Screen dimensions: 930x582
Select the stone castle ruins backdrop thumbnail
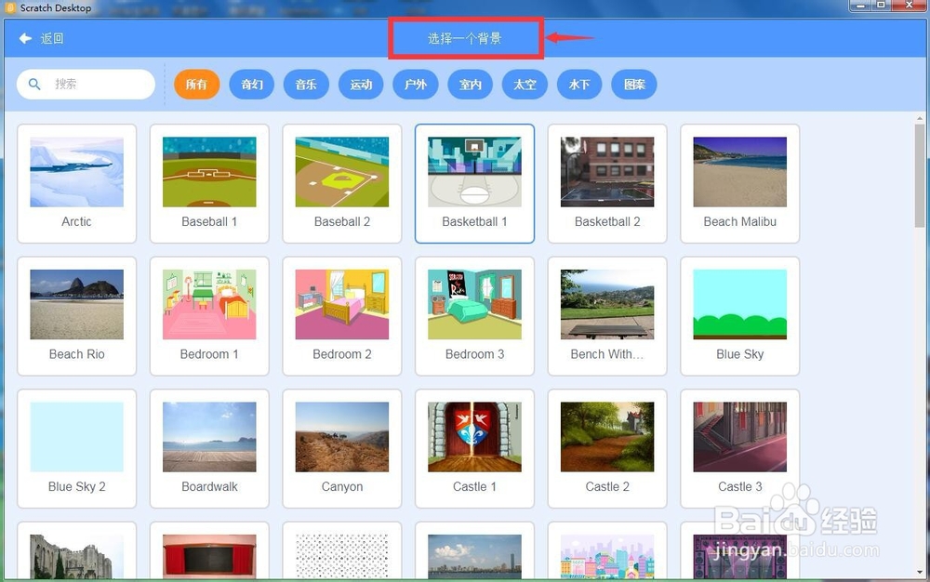coord(76,556)
